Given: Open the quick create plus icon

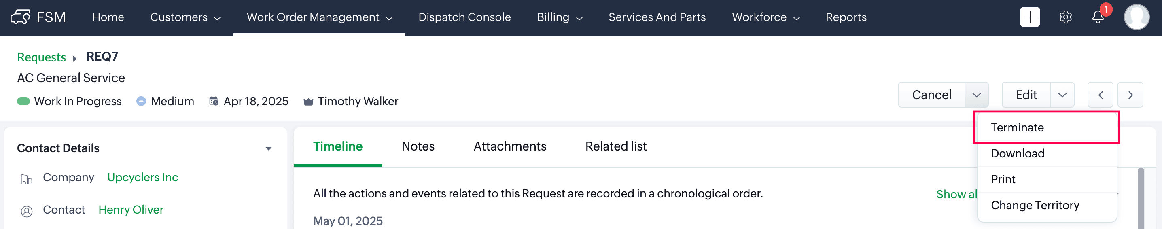Looking at the screenshot, I should coord(1030,17).
